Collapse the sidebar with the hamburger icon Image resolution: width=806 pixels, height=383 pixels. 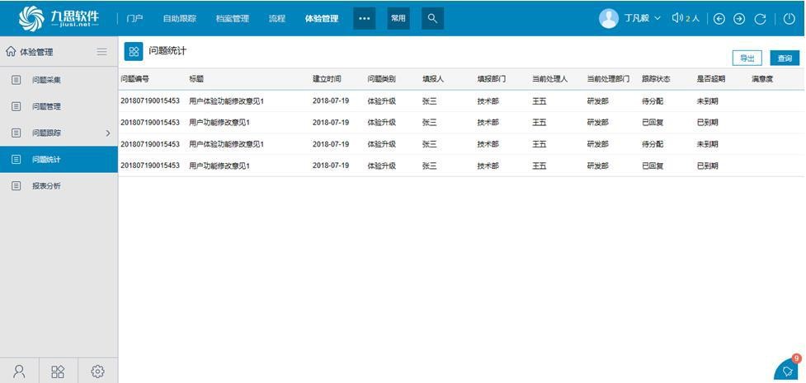pyautogui.click(x=101, y=51)
